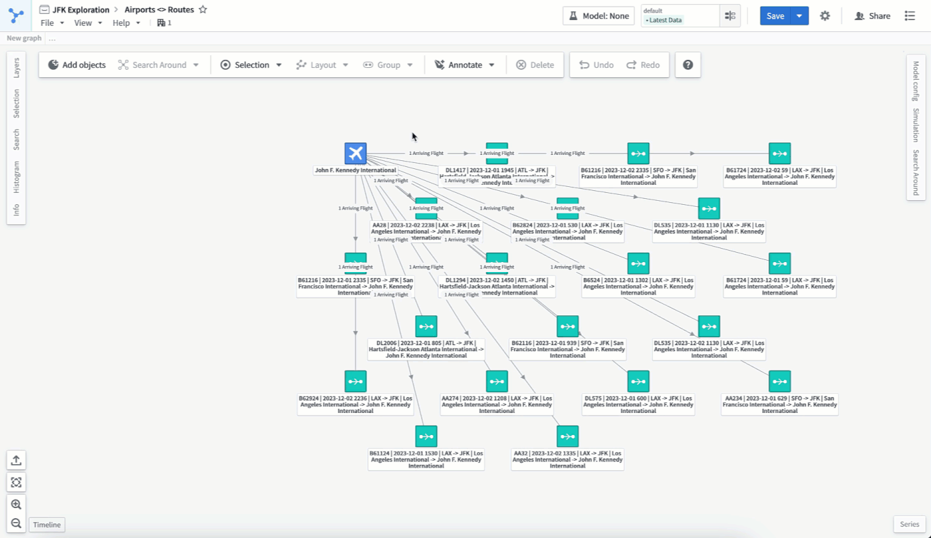Save the graph

click(775, 16)
